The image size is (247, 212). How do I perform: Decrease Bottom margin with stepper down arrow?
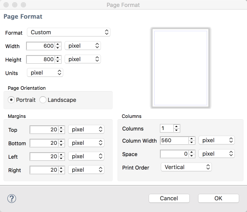point(61,145)
